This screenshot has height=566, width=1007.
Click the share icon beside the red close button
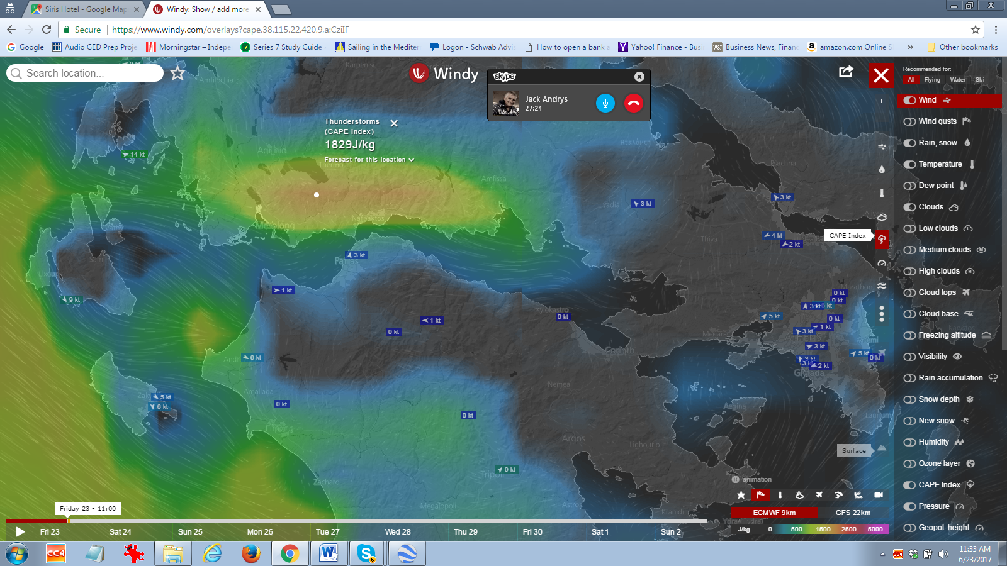click(x=847, y=72)
